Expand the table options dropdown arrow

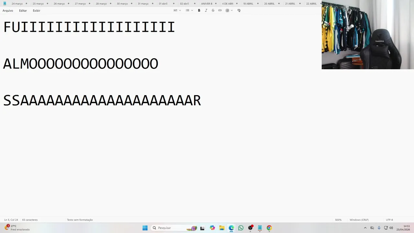tap(232, 10)
